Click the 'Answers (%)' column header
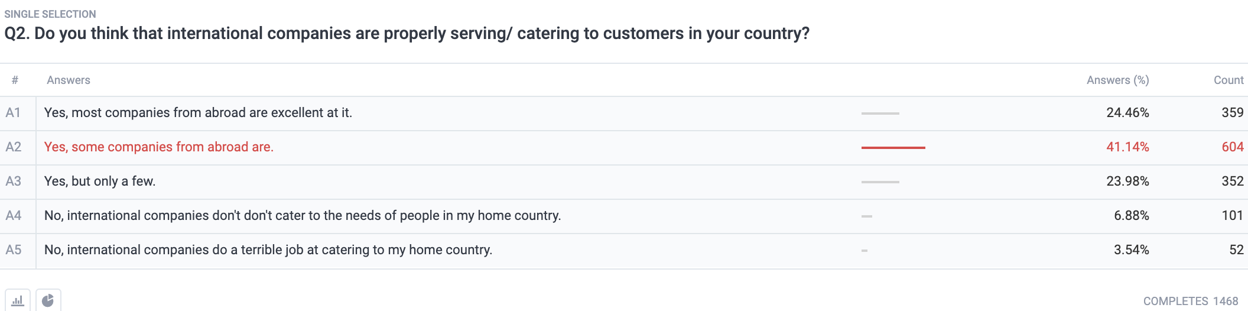 1117,80
